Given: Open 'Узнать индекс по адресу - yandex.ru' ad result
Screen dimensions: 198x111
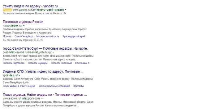Looking at the screenshot, I should [30, 6].
